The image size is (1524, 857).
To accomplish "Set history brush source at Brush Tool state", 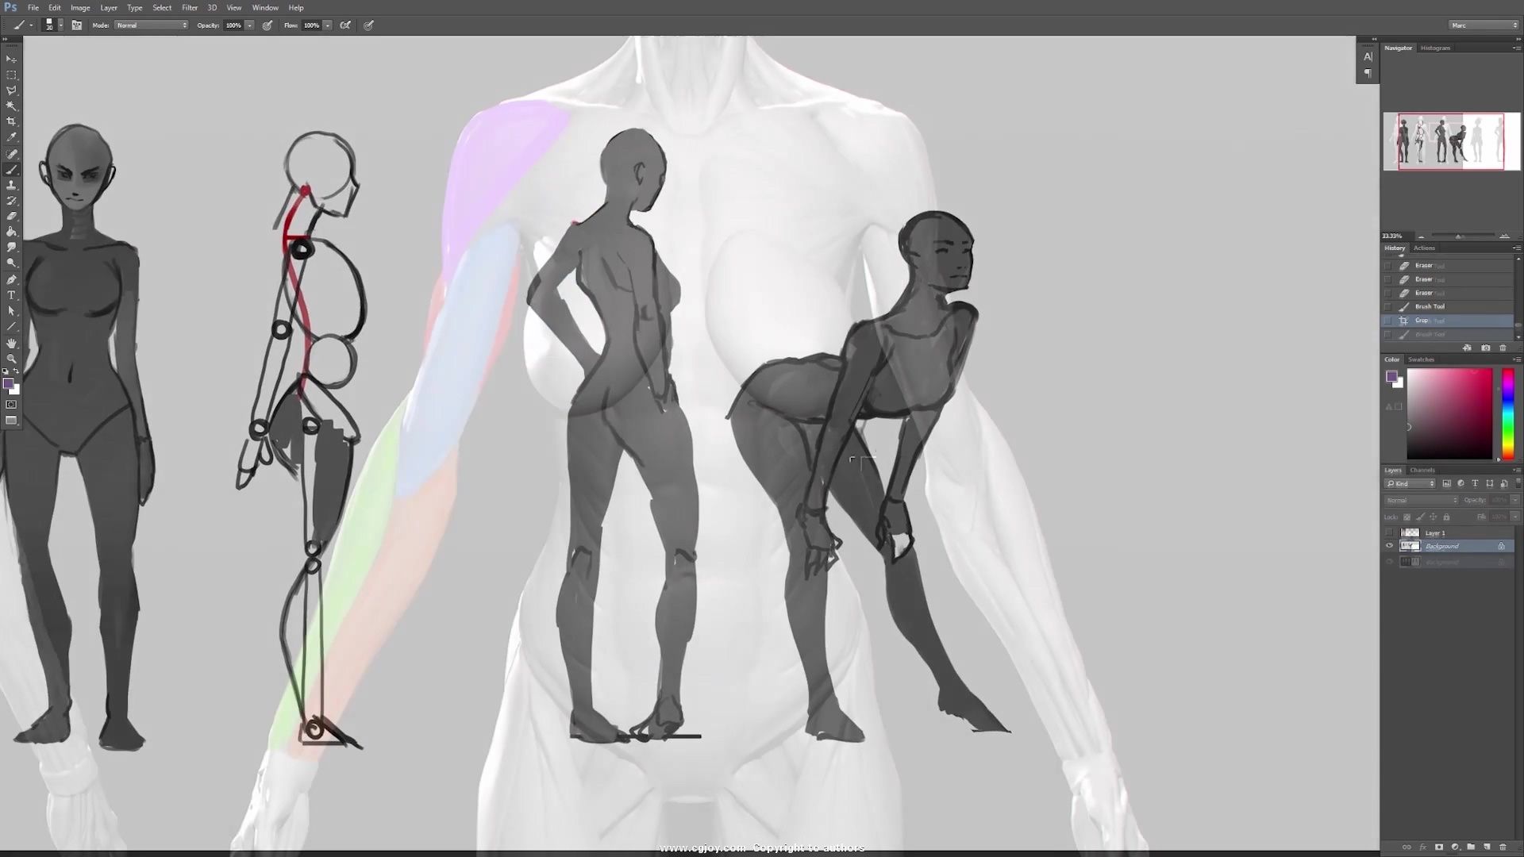I will (1387, 307).
